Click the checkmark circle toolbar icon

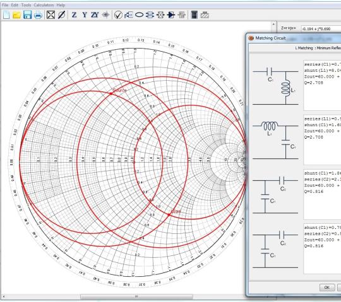[x=118, y=15]
